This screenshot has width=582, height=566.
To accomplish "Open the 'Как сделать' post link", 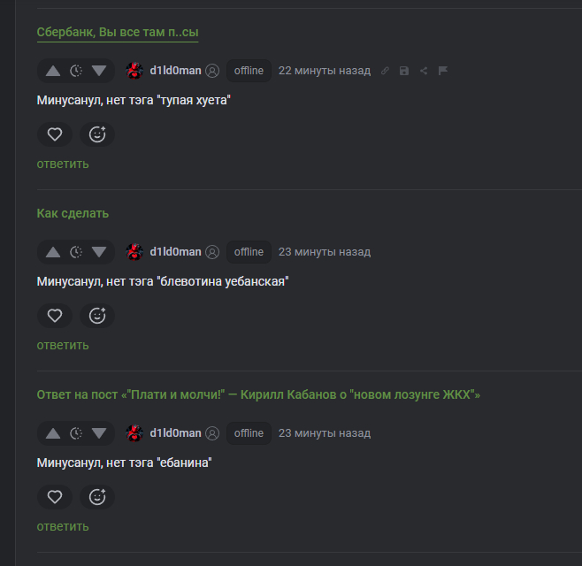I will click(73, 213).
